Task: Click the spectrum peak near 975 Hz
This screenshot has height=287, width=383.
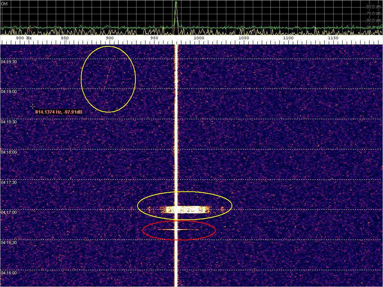Action: [x=176, y=4]
